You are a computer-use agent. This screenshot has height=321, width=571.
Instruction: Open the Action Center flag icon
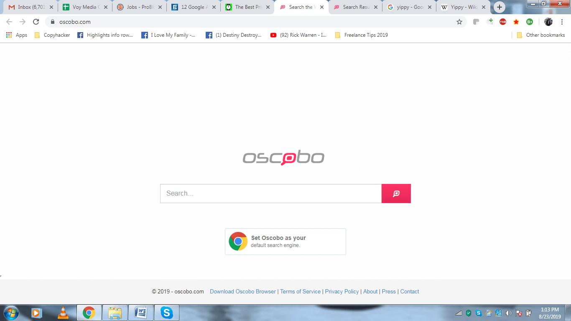pyautogui.click(x=519, y=313)
